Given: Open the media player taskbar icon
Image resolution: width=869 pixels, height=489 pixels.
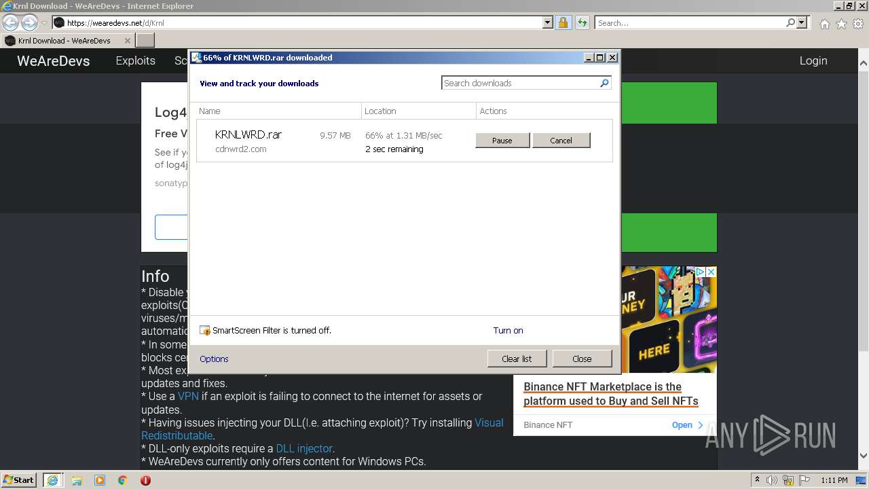Looking at the screenshot, I should (x=100, y=480).
